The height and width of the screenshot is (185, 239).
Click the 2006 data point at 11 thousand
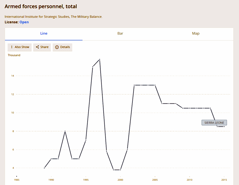tap(162, 103)
